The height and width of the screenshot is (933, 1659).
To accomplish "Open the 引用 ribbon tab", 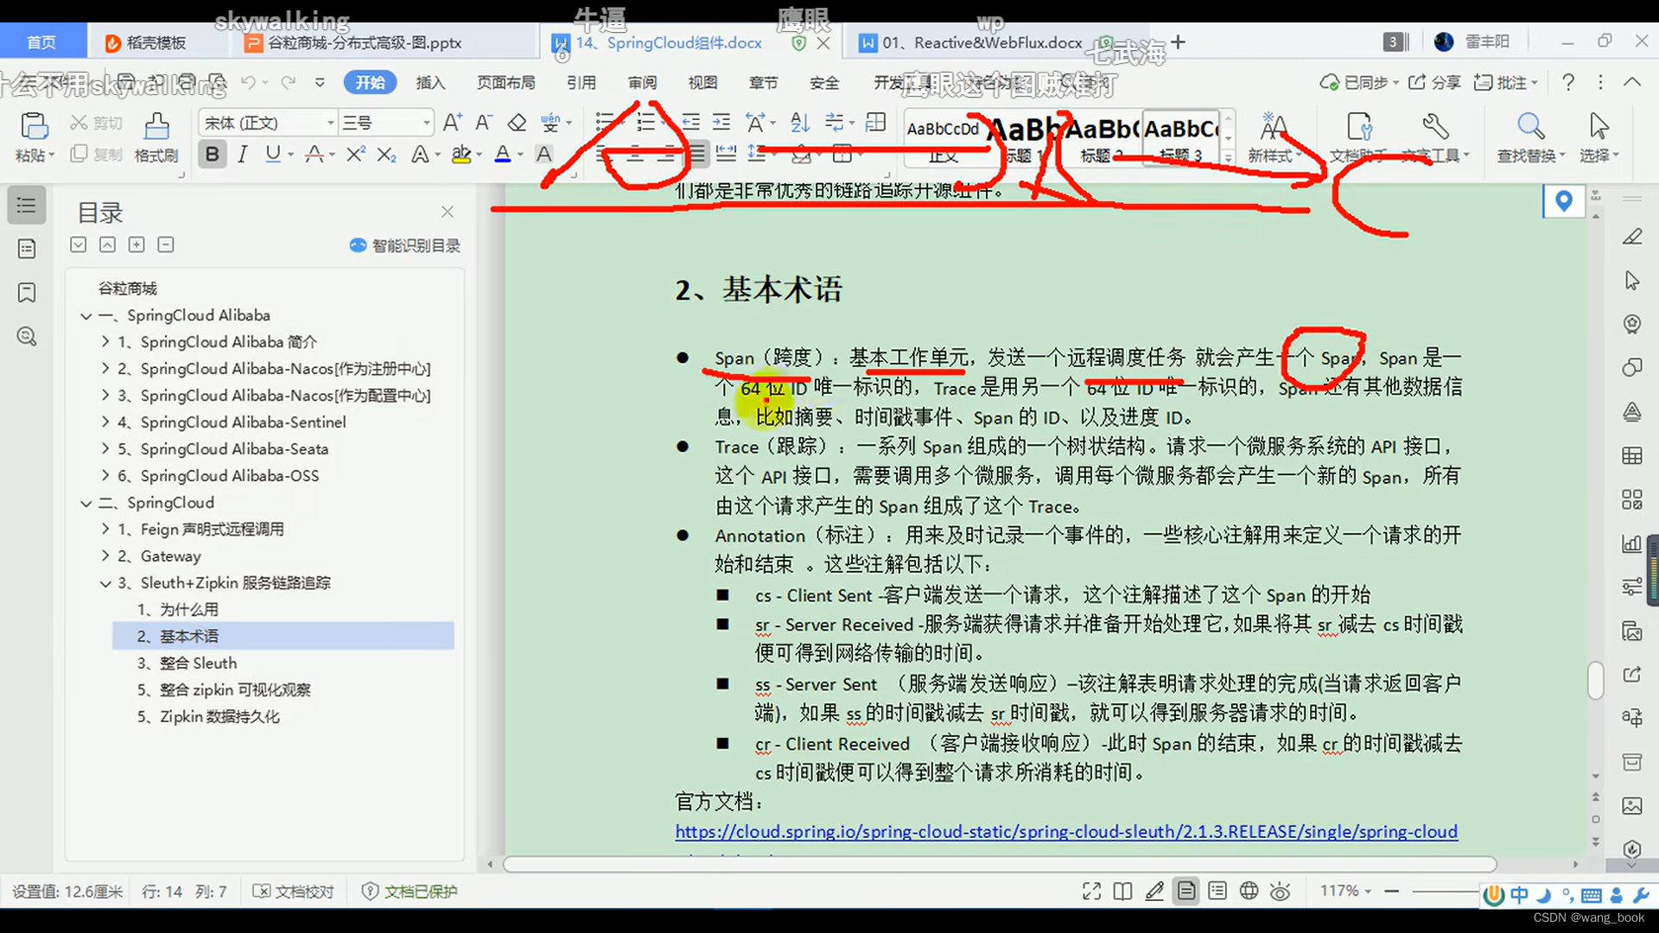I will pyautogui.click(x=582, y=82).
